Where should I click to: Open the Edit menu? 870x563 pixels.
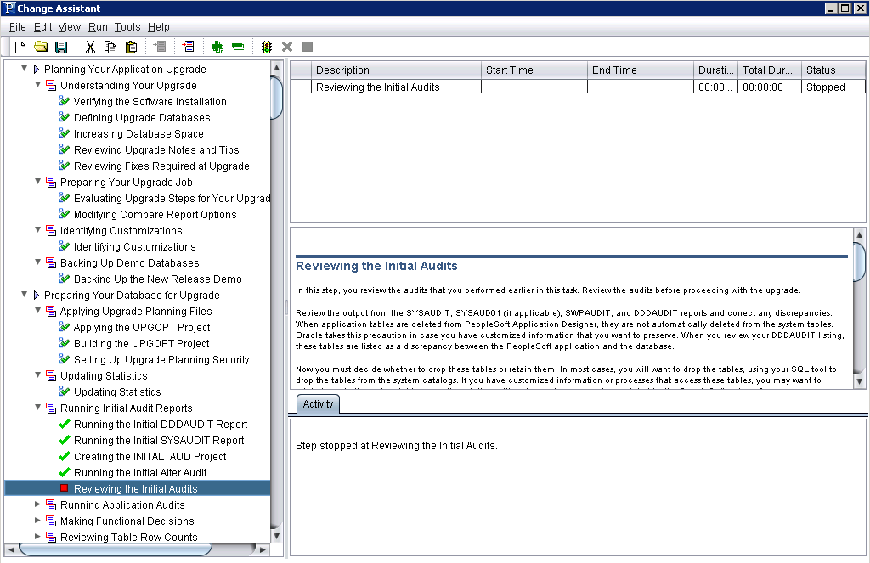[42, 26]
